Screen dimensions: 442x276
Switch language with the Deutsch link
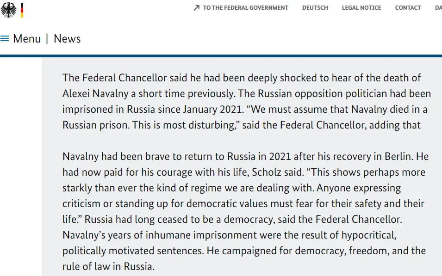click(315, 8)
